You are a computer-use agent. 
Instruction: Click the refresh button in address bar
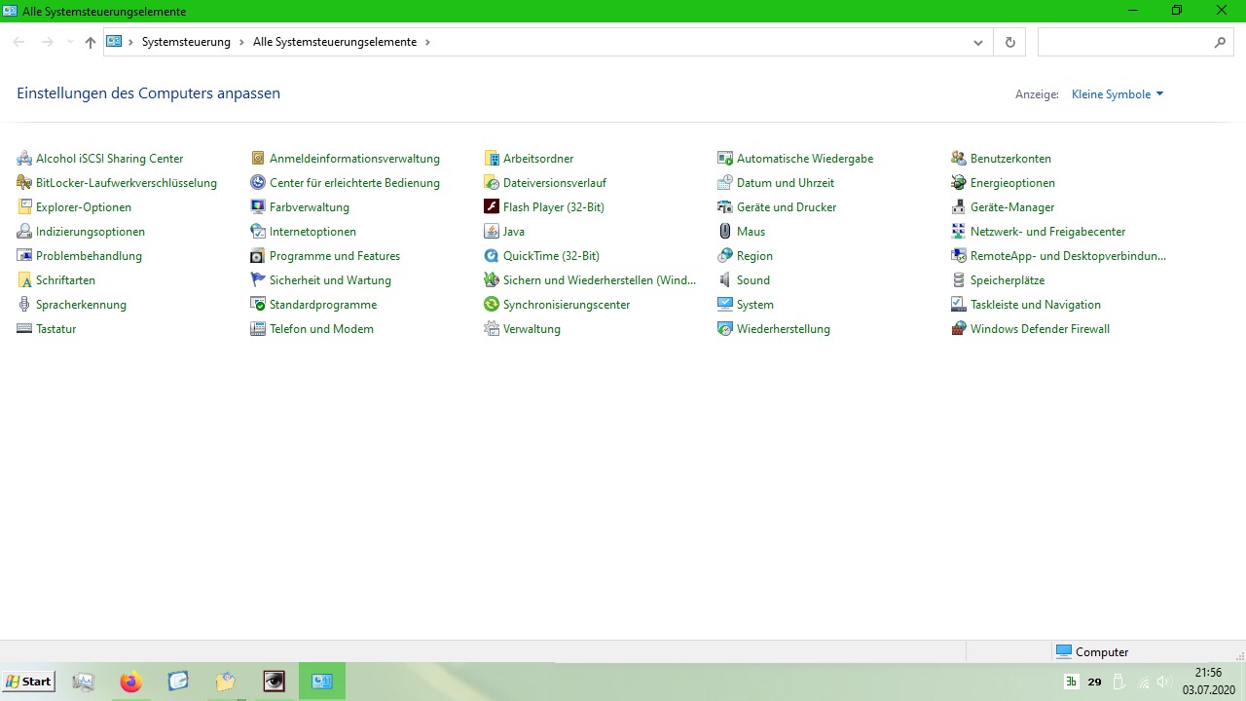click(x=1009, y=43)
